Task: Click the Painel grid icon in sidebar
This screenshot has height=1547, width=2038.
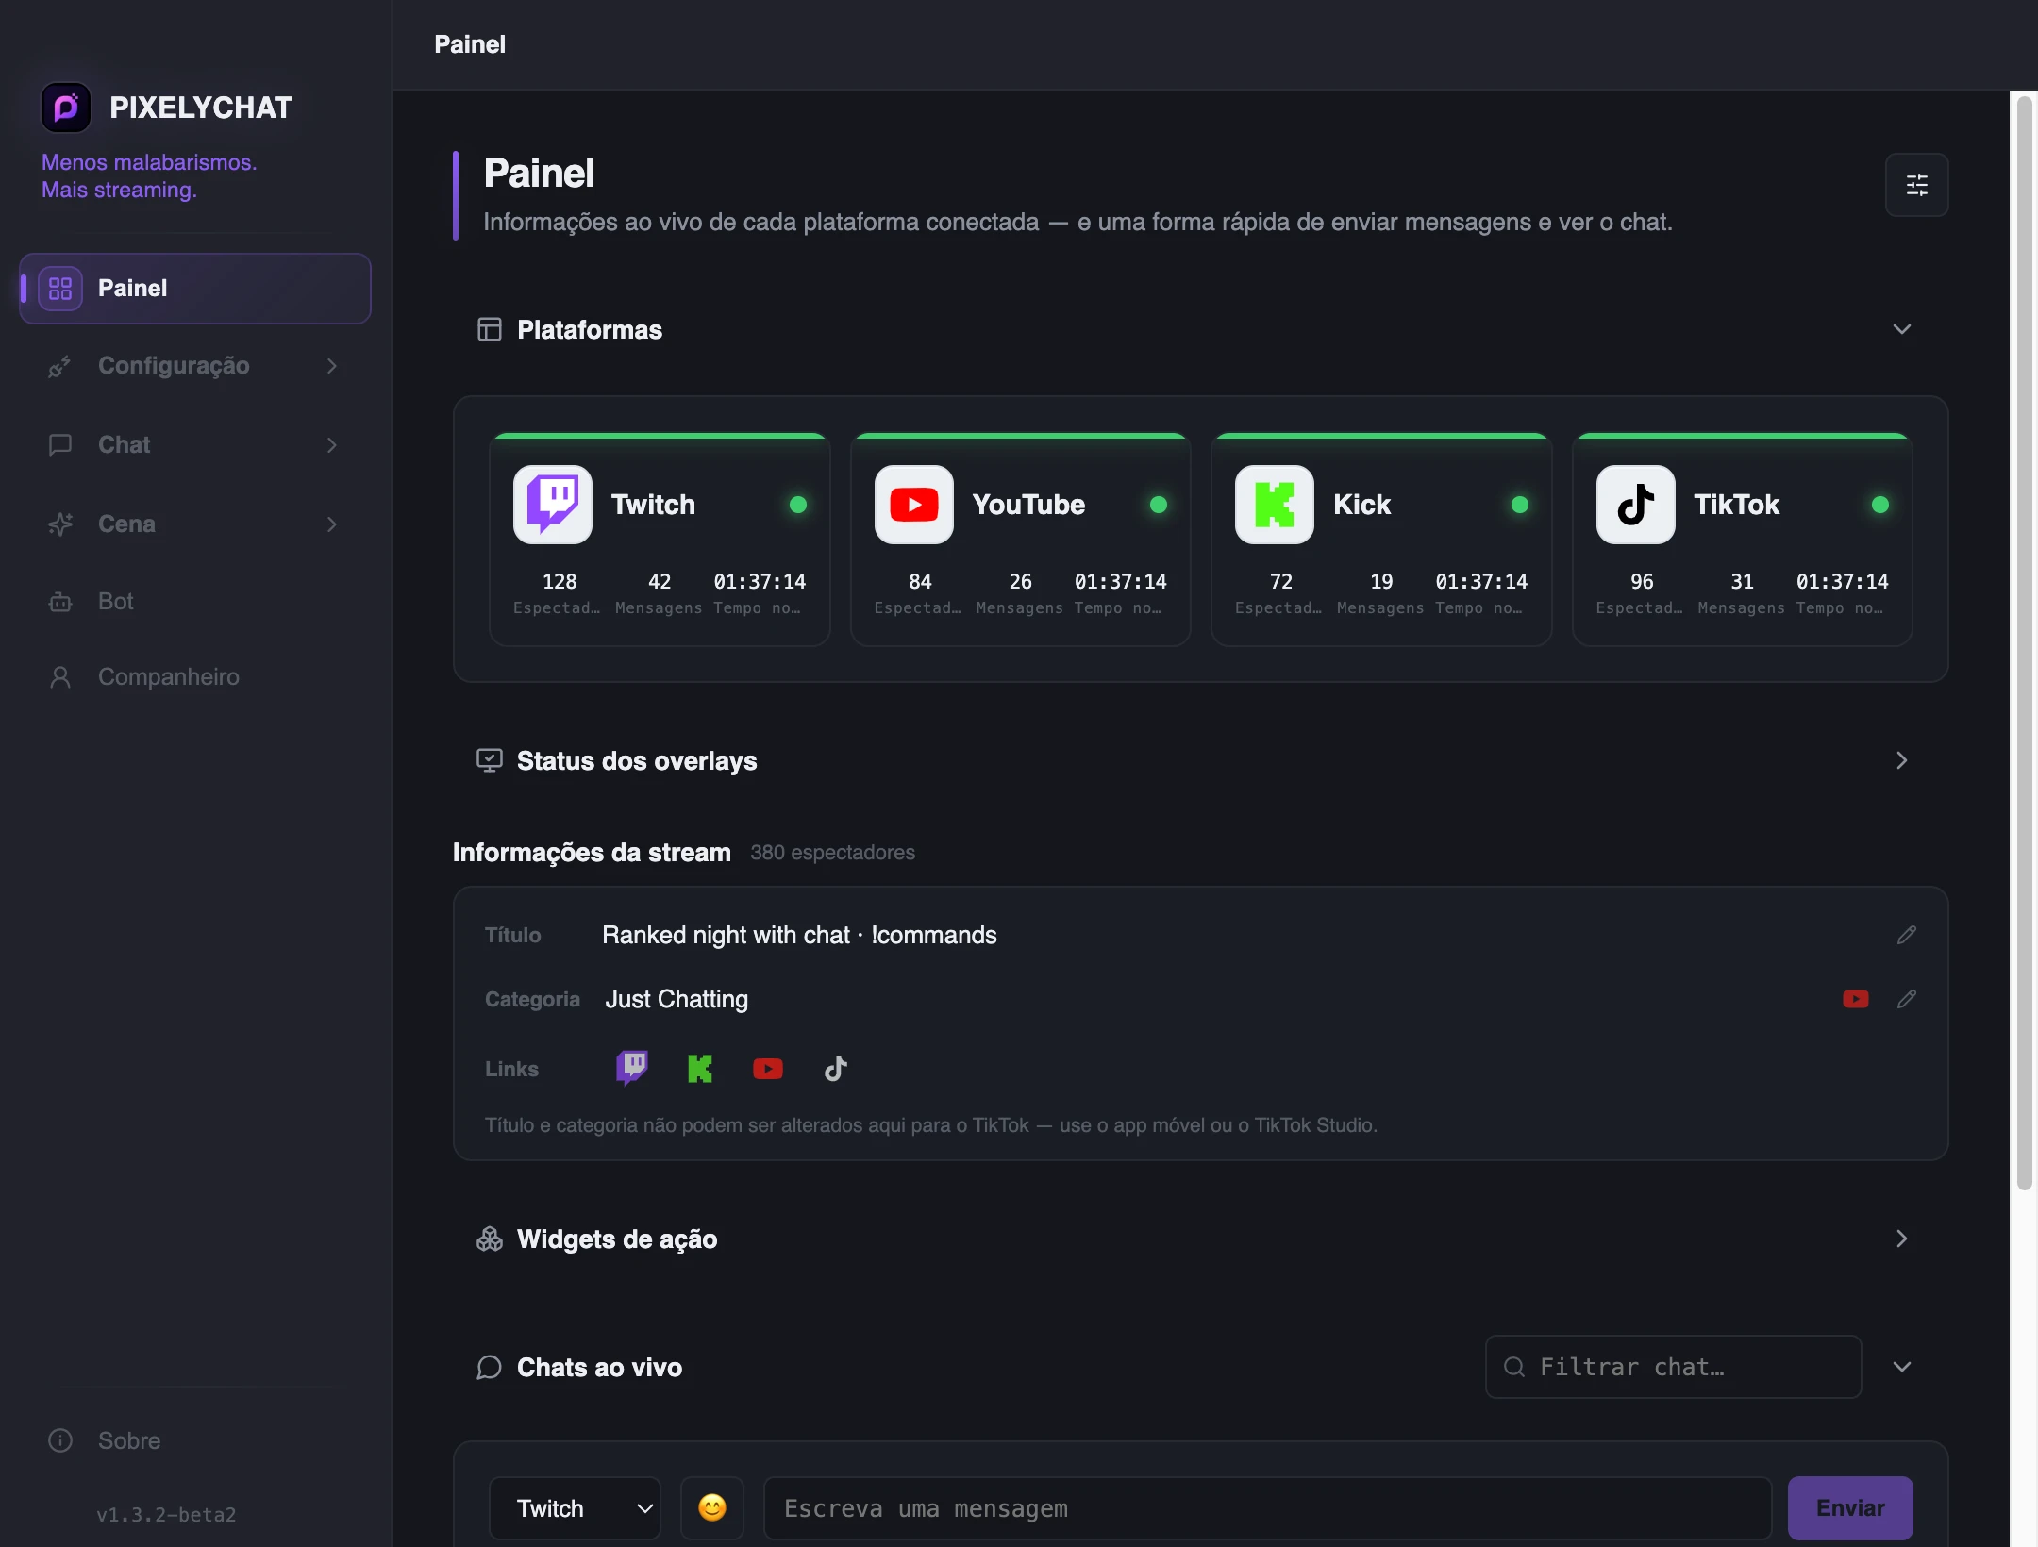Action: 60,289
